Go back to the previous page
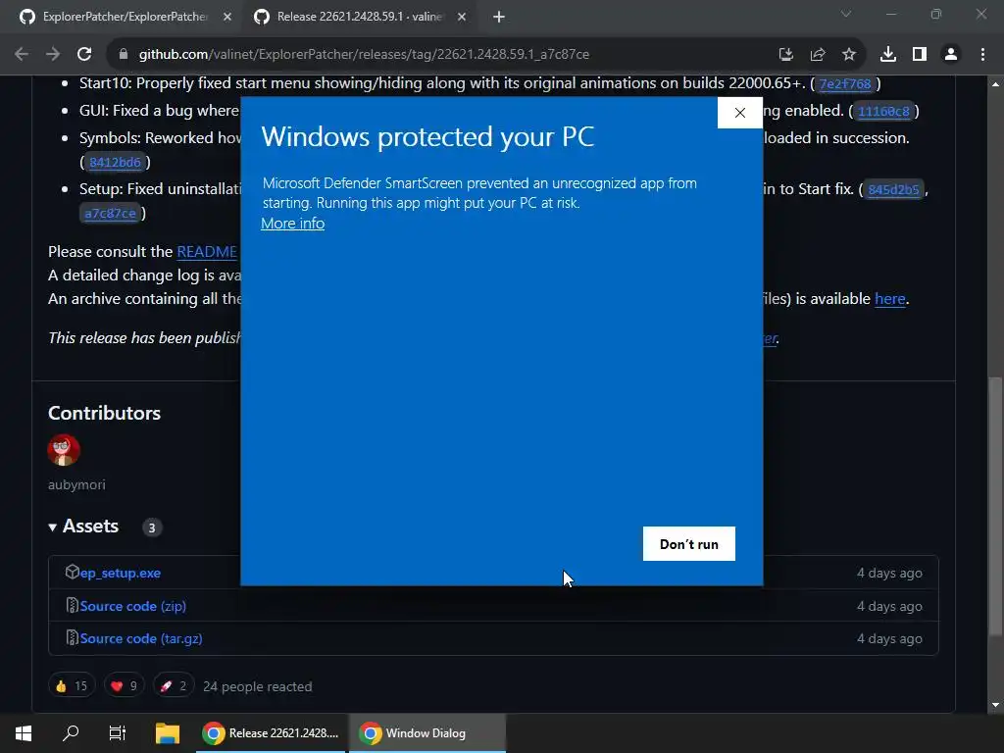The width and height of the screenshot is (1004, 753). [22, 55]
